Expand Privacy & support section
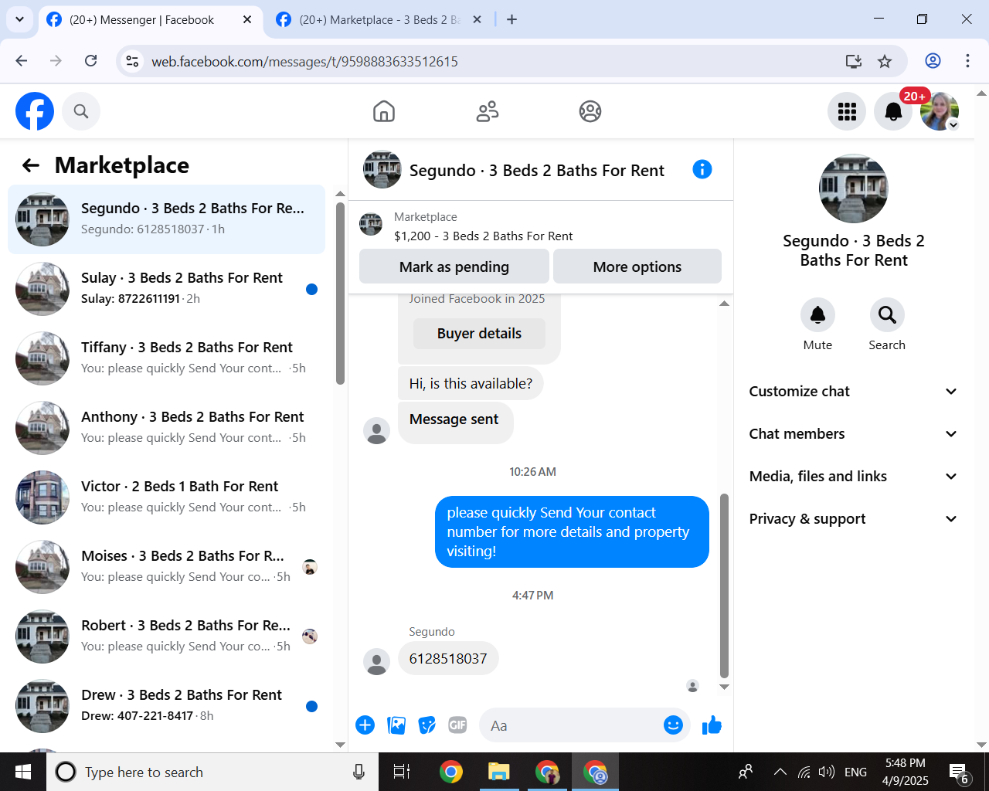 pos(854,519)
